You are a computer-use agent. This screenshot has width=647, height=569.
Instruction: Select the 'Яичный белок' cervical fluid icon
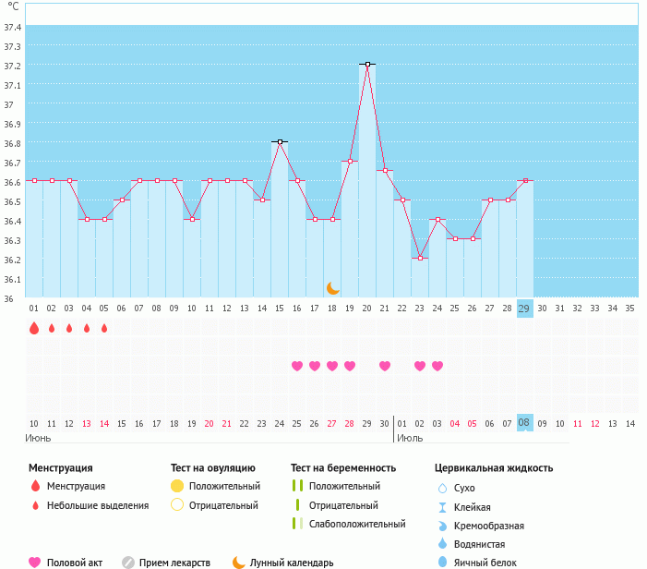(x=442, y=562)
